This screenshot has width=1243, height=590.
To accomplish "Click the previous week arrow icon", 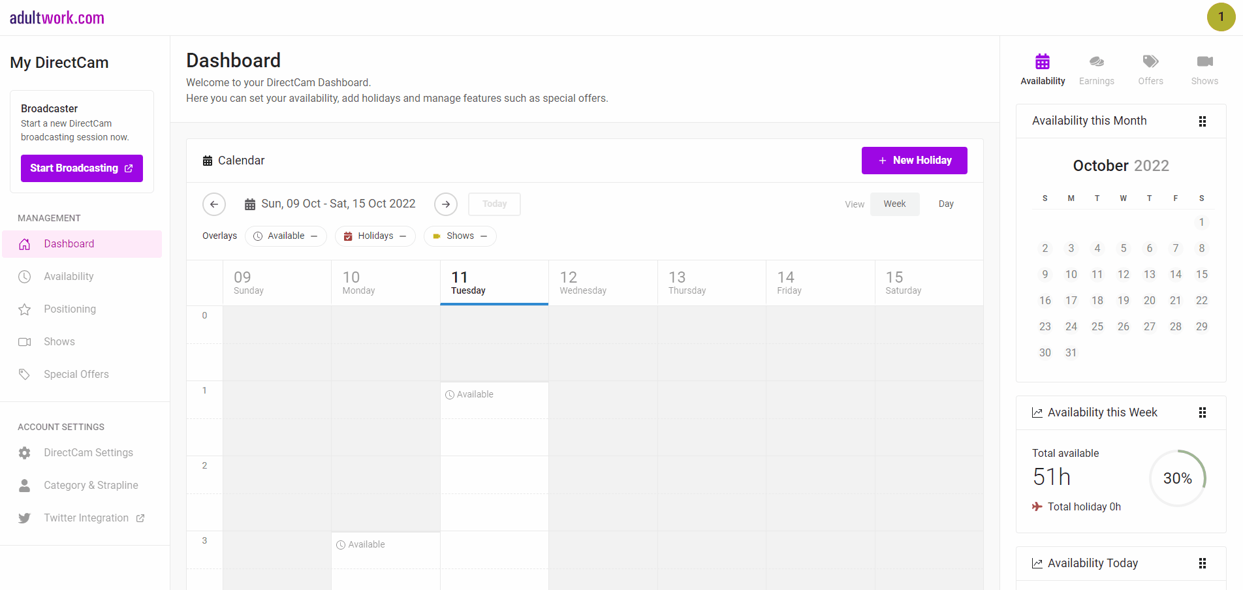I will click(214, 204).
